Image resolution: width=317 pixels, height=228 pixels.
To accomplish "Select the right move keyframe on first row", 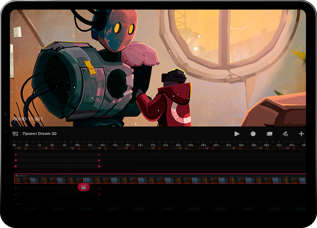I will pos(99,154).
